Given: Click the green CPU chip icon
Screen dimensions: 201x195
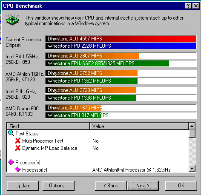Looking at the screenshot, I should (12, 20).
